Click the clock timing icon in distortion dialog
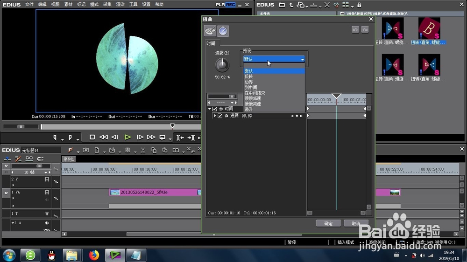Screen dimensions: 467x262 click(223, 31)
